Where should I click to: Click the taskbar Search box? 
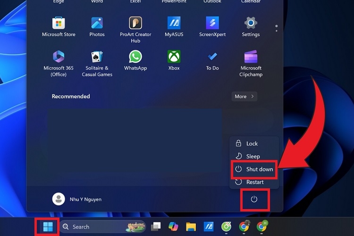point(103,227)
